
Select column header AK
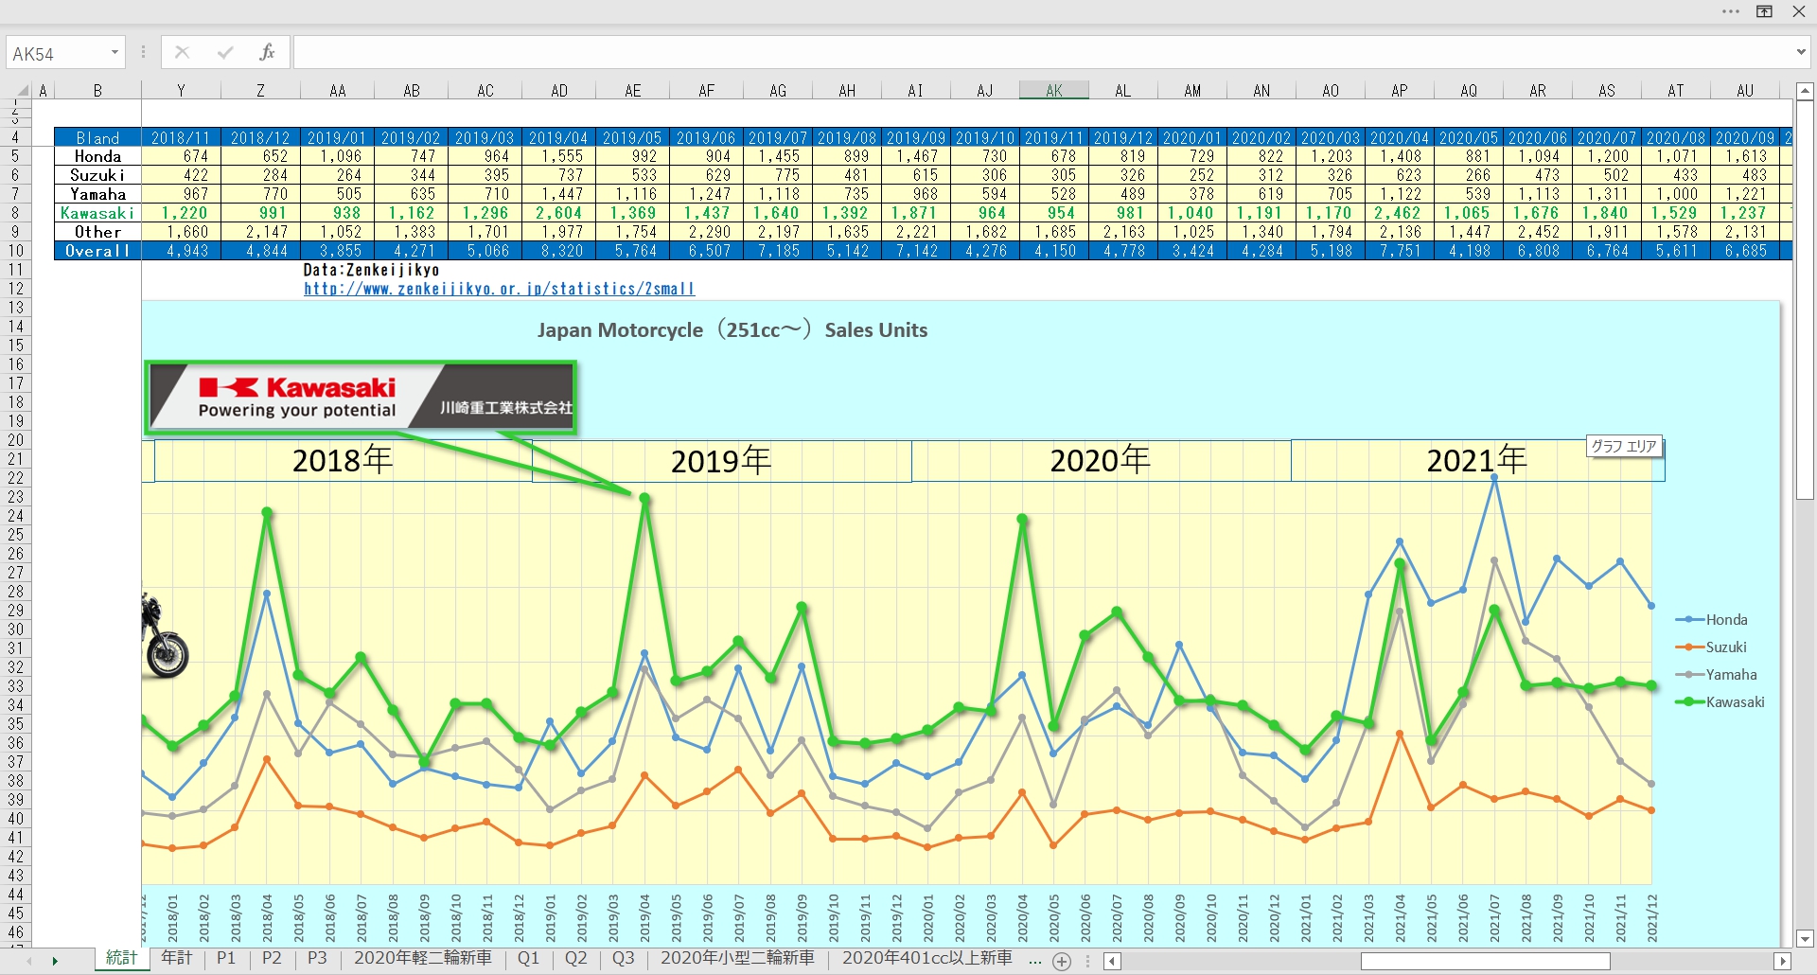[1054, 91]
